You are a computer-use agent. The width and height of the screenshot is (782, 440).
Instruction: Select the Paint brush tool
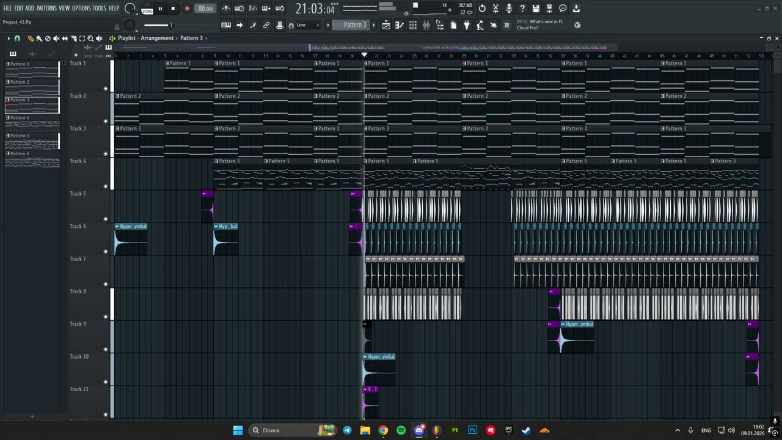point(39,38)
